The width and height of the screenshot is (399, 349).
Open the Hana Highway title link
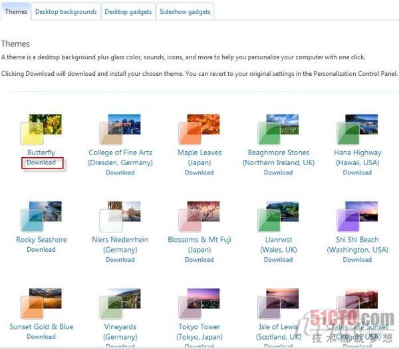pyautogui.click(x=358, y=158)
